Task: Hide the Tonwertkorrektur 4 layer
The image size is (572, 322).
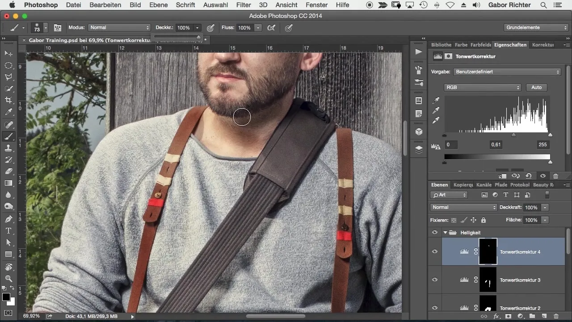Action: click(x=434, y=252)
